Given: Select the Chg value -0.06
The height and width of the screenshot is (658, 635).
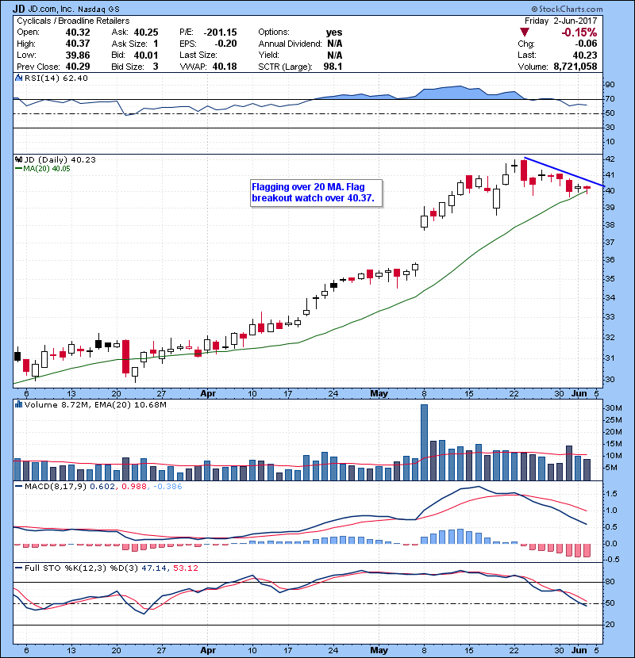Looking at the screenshot, I should coord(586,44).
